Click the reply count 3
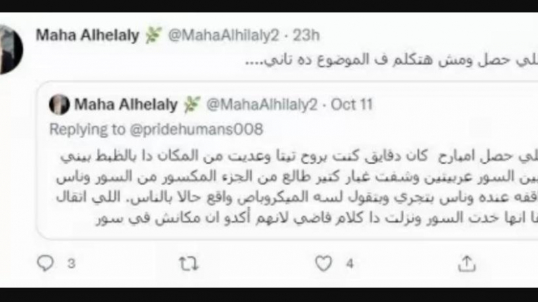Image resolution: width=538 pixels, height=302 pixels. point(71,264)
